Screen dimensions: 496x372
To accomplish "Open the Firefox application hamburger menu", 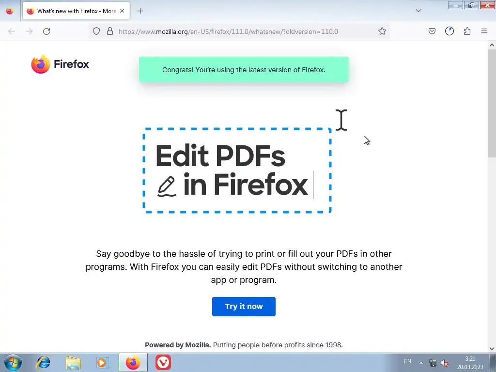I will tap(484, 31).
